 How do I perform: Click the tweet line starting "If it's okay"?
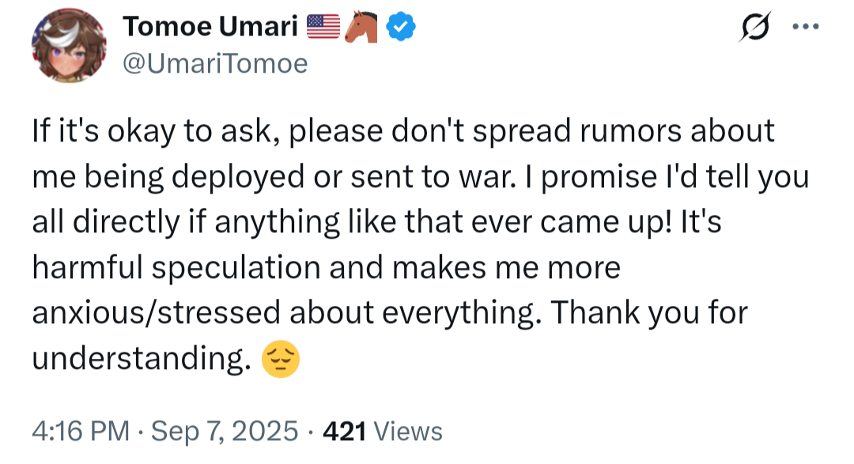[403, 131]
